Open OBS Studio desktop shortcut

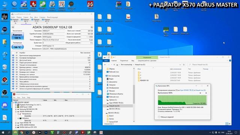(x=5, y=93)
